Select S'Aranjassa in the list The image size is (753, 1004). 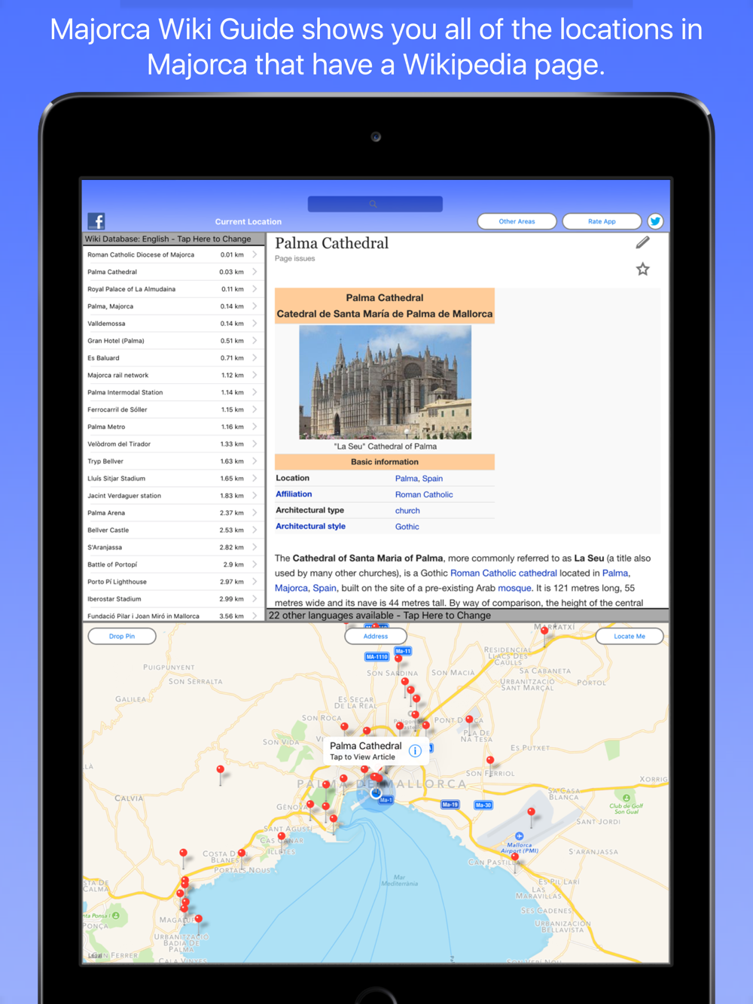[174, 547]
